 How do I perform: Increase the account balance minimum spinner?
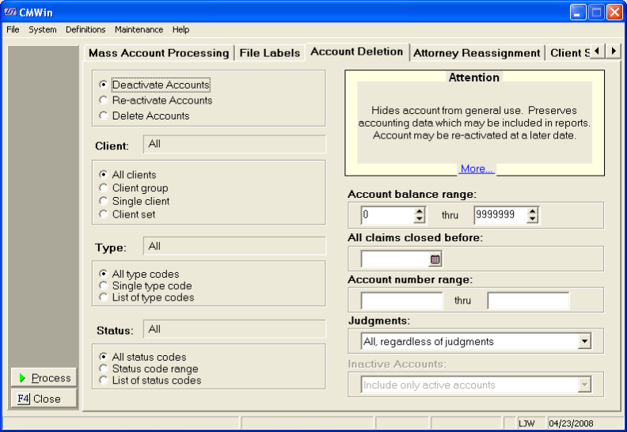(420, 211)
